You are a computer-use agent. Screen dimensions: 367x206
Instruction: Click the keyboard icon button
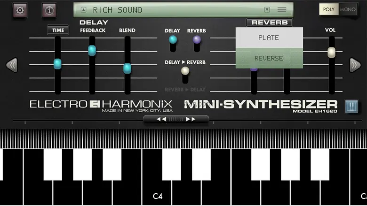tap(351, 107)
